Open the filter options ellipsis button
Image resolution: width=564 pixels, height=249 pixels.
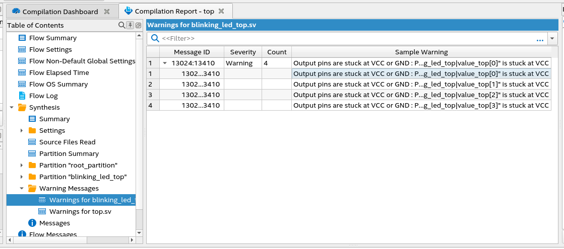pos(540,39)
